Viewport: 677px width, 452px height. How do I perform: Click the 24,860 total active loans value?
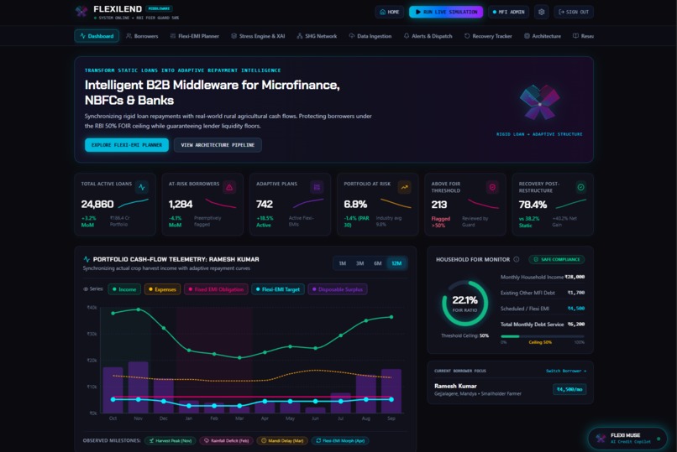click(97, 205)
